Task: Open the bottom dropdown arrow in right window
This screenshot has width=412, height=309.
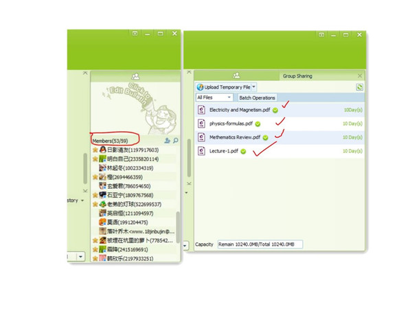Action: click(185, 246)
